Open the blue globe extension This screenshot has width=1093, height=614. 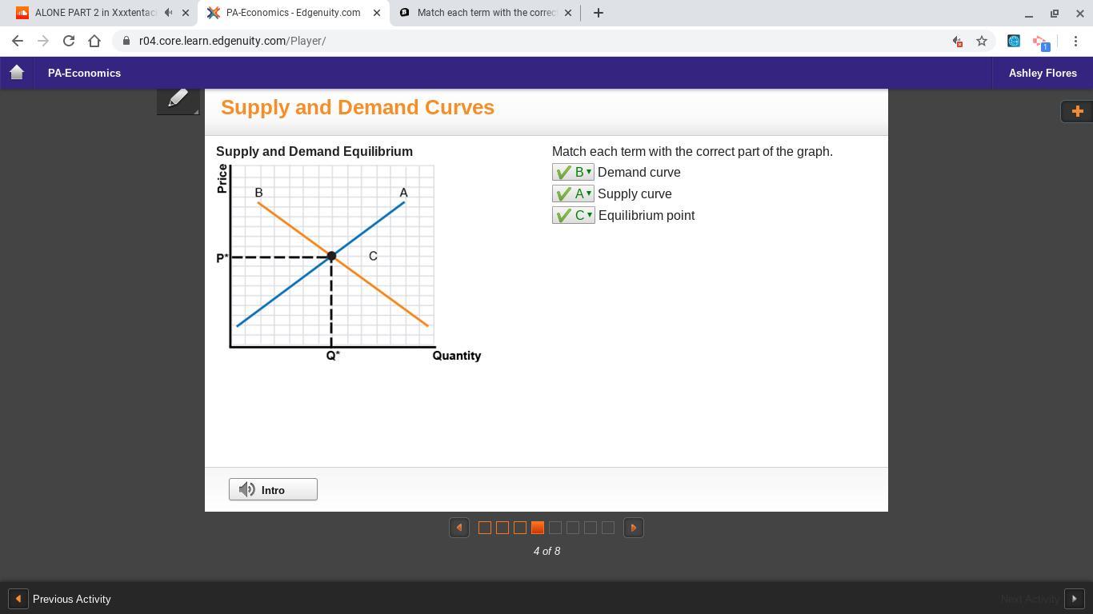point(1014,41)
